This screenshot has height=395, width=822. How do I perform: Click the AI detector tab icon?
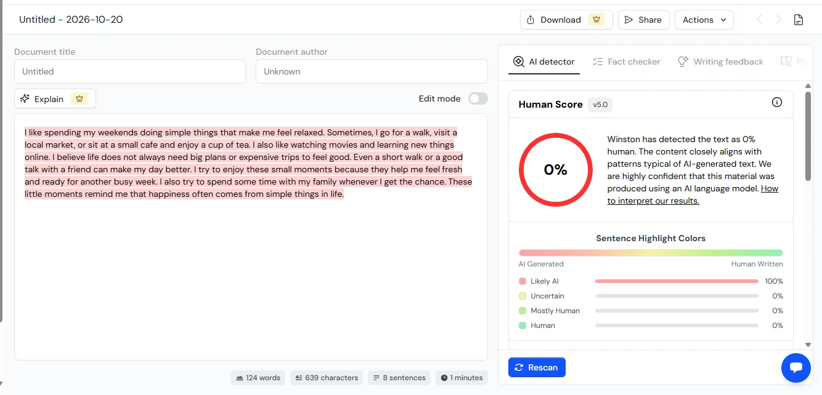click(x=519, y=62)
